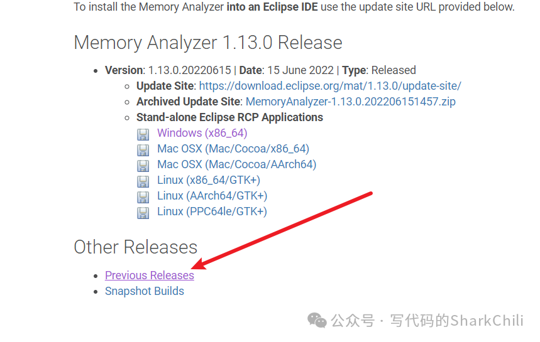Open the Linux (x86_64/GTK+) download link
This screenshot has height=342, width=540.
tap(209, 180)
